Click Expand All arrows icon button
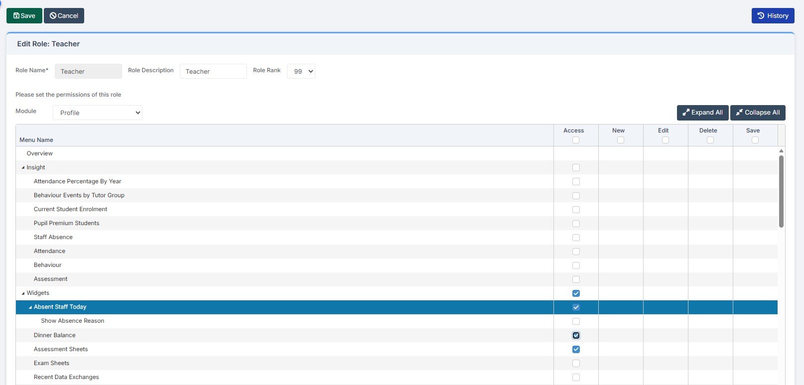Image resolution: width=804 pixels, height=385 pixels. [702, 113]
